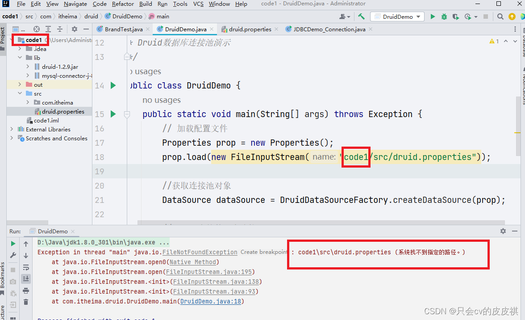The image size is (525, 320).
Task: Collapse the lib folder in Project tree
Action: (x=19, y=57)
